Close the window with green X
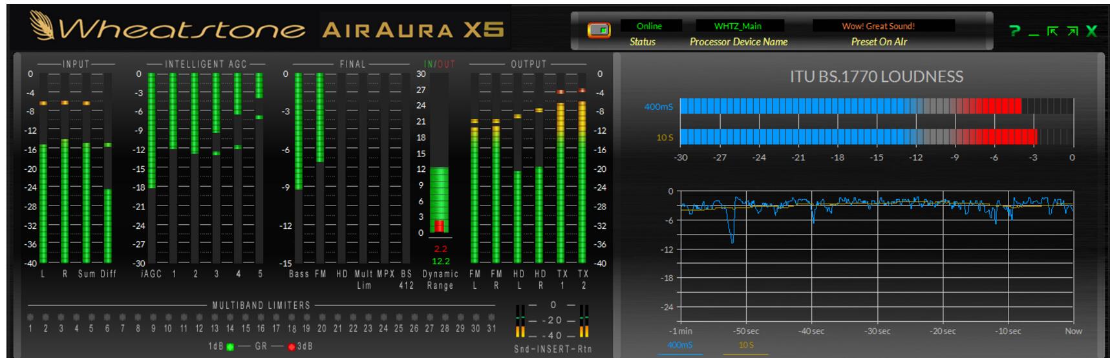The image size is (1110, 358). [x=1092, y=31]
